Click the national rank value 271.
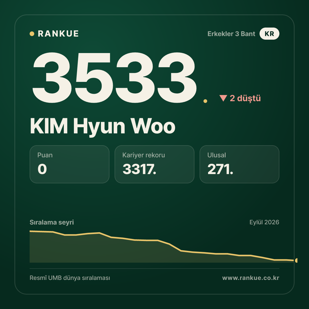Image resolution: width=309 pixels, height=309 pixels. pos(220,169)
